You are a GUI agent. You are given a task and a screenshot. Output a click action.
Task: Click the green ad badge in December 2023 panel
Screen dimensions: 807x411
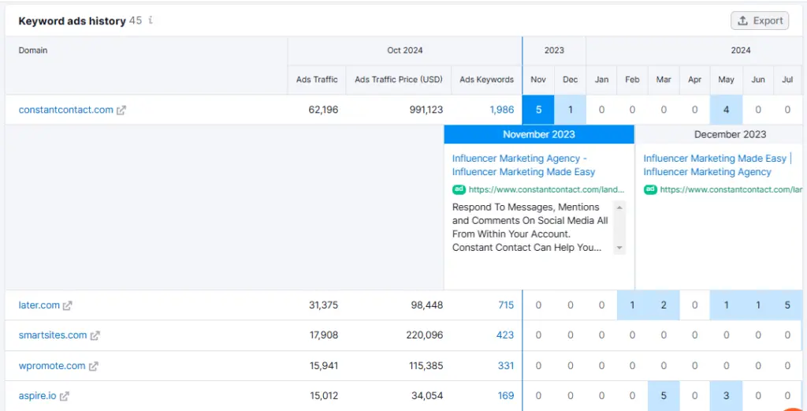[x=650, y=189]
